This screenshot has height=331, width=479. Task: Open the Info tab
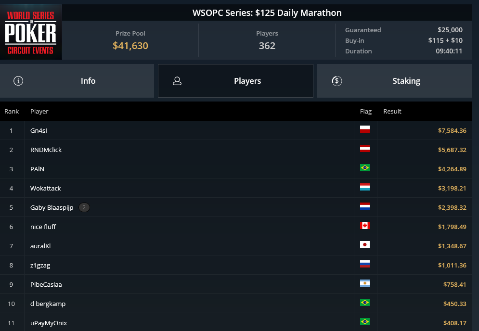tap(77, 81)
